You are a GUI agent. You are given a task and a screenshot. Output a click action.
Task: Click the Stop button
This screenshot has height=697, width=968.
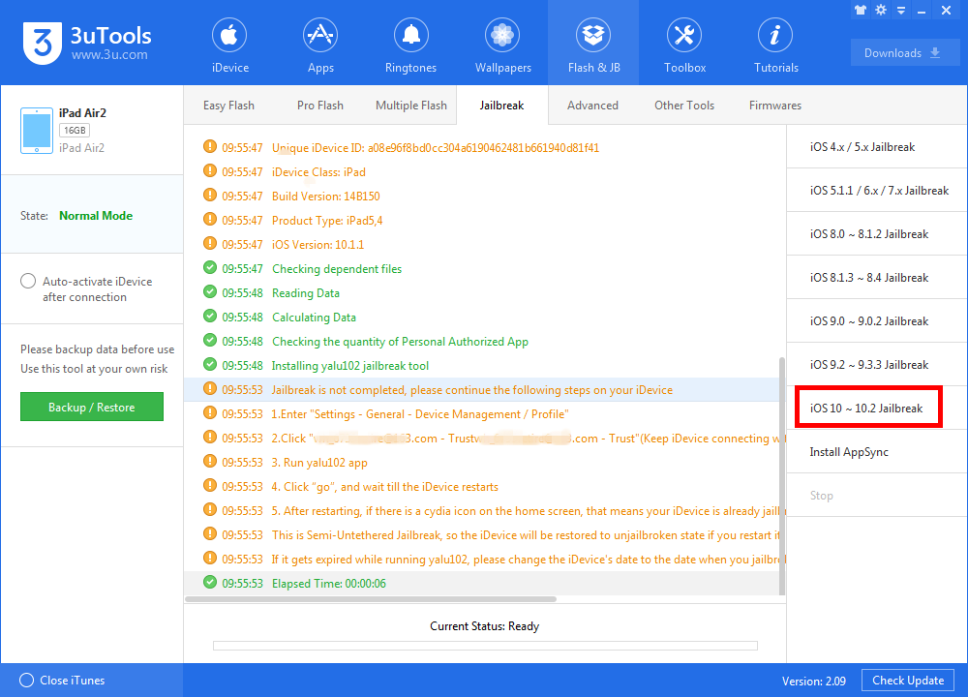point(877,495)
